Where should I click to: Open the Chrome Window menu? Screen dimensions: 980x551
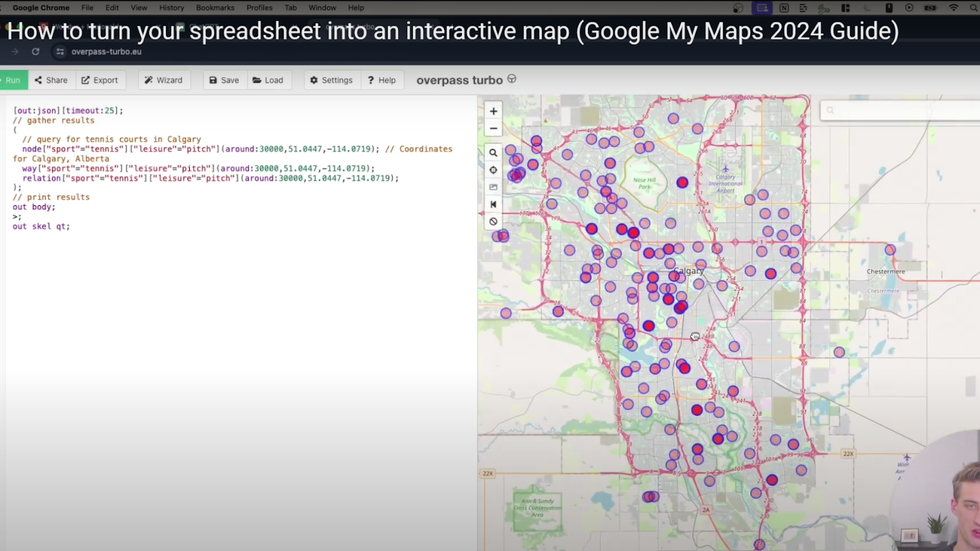pos(322,7)
